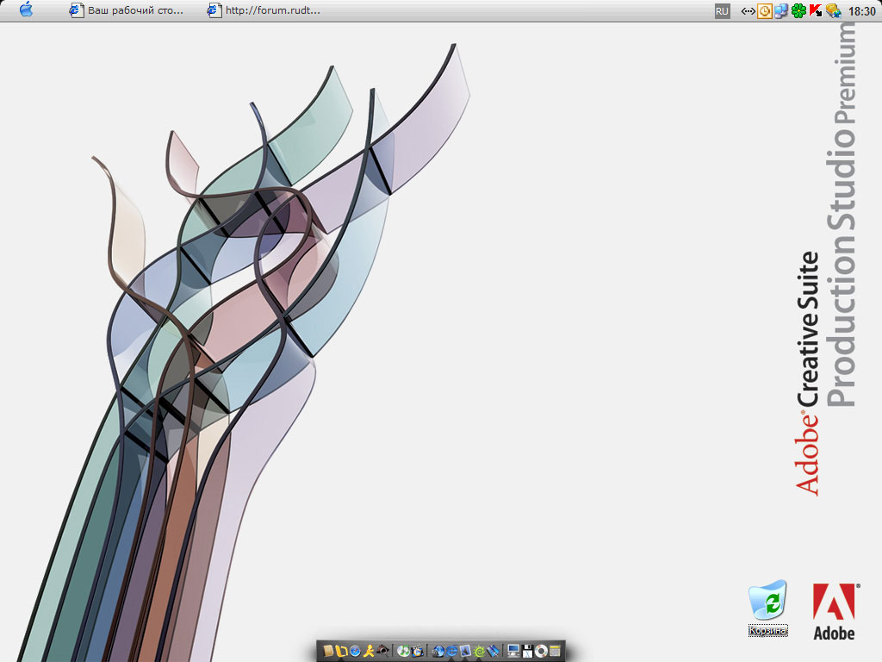Click the tray arrows connection icon
Screen dimensions: 882x662
[748, 10]
